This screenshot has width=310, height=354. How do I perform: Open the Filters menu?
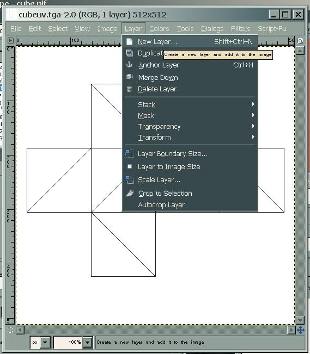[240, 29]
